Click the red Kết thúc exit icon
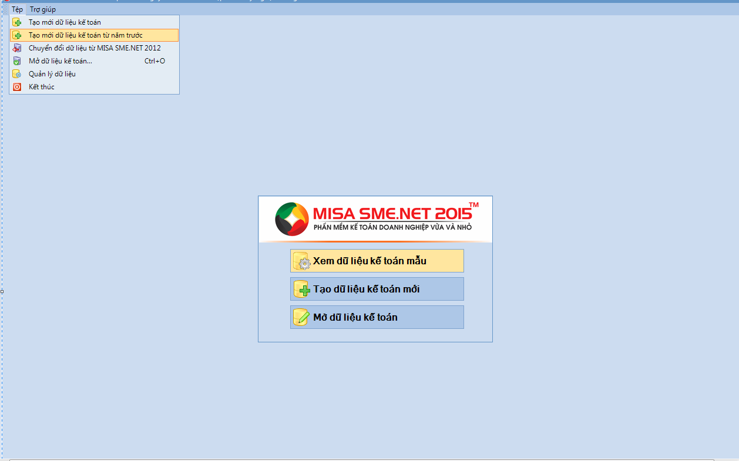Screen dimensions: 739x461 coord(17,87)
